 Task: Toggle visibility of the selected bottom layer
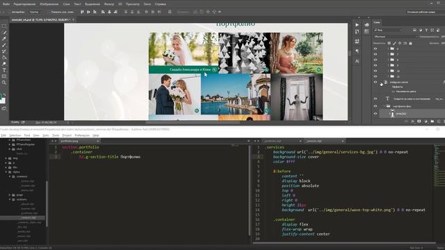click(375, 114)
